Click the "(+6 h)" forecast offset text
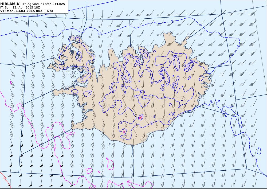 pos(48,11)
